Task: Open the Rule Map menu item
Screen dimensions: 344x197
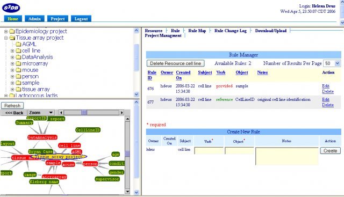Action: 197,31
